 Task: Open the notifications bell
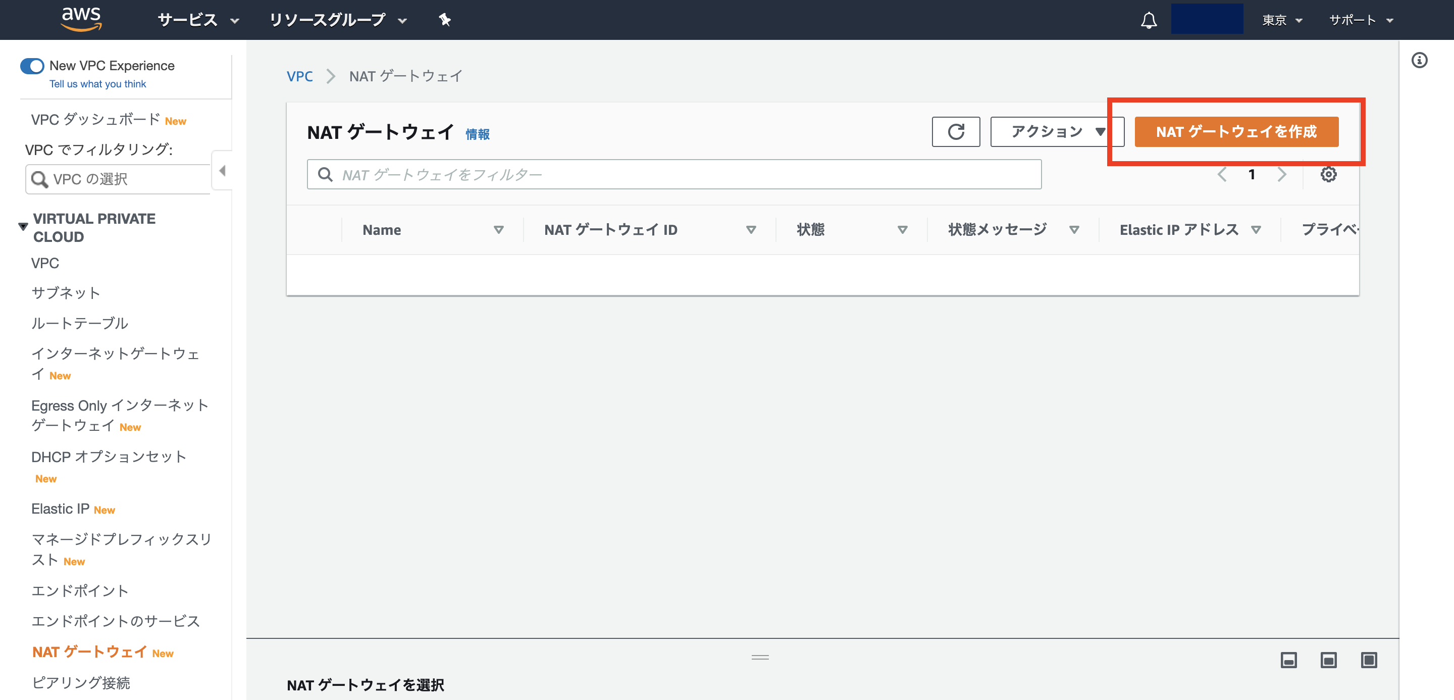pos(1149,20)
